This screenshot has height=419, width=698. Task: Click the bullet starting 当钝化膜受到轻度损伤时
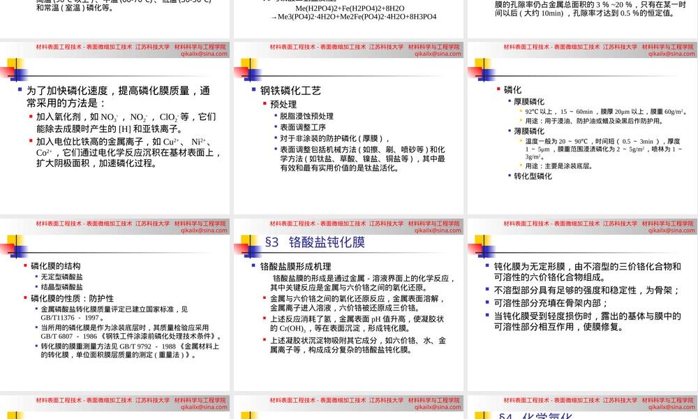coord(587,321)
